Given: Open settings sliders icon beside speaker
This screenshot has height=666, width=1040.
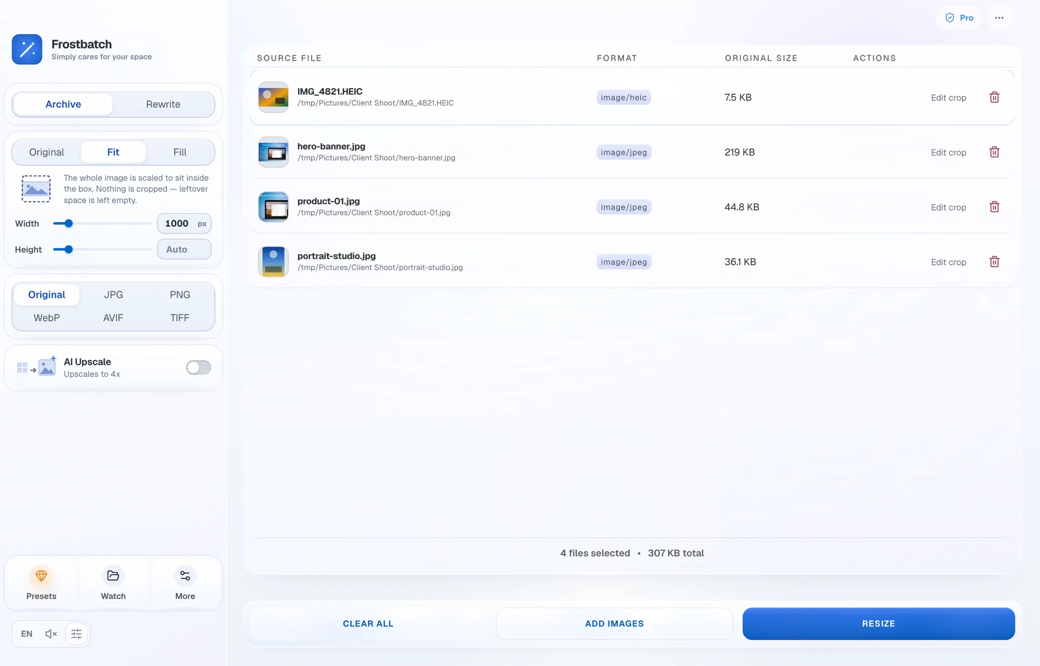Looking at the screenshot, I should point(76,634).
